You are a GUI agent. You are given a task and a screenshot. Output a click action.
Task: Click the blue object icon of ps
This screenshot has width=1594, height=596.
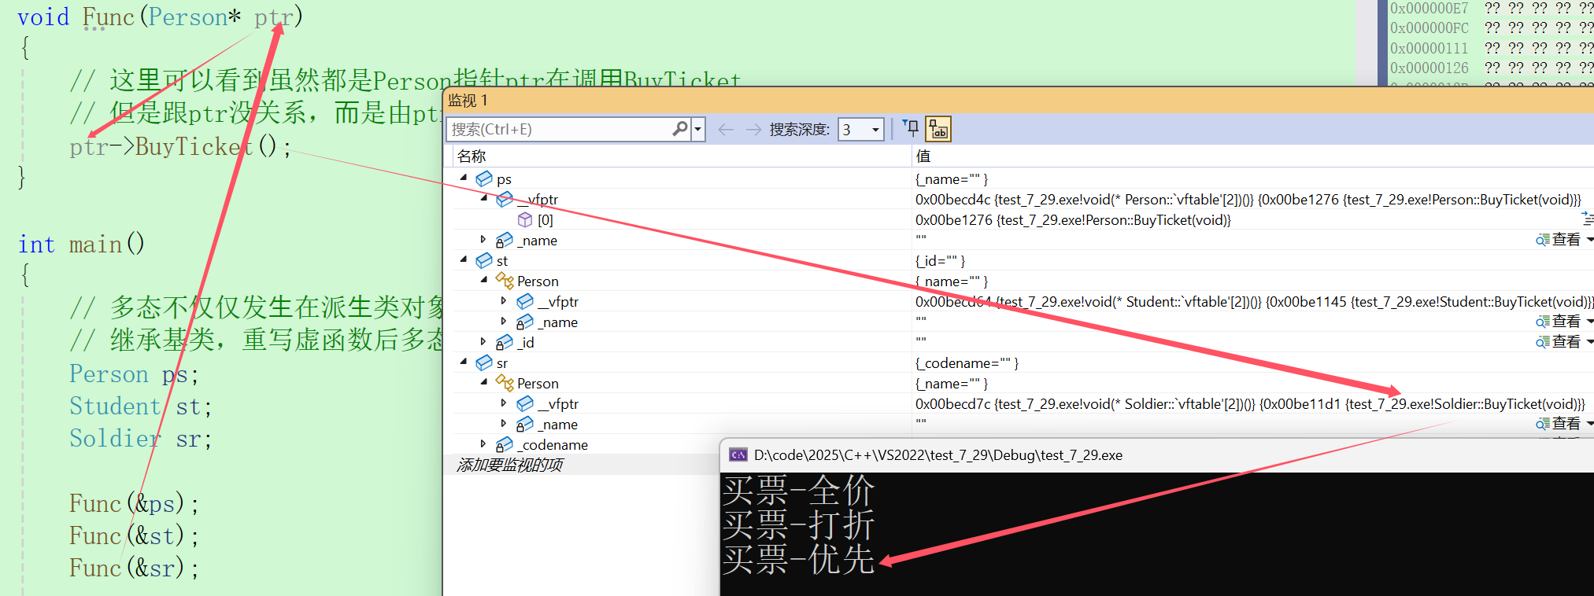pyautogui.click(x=484, y=179)
